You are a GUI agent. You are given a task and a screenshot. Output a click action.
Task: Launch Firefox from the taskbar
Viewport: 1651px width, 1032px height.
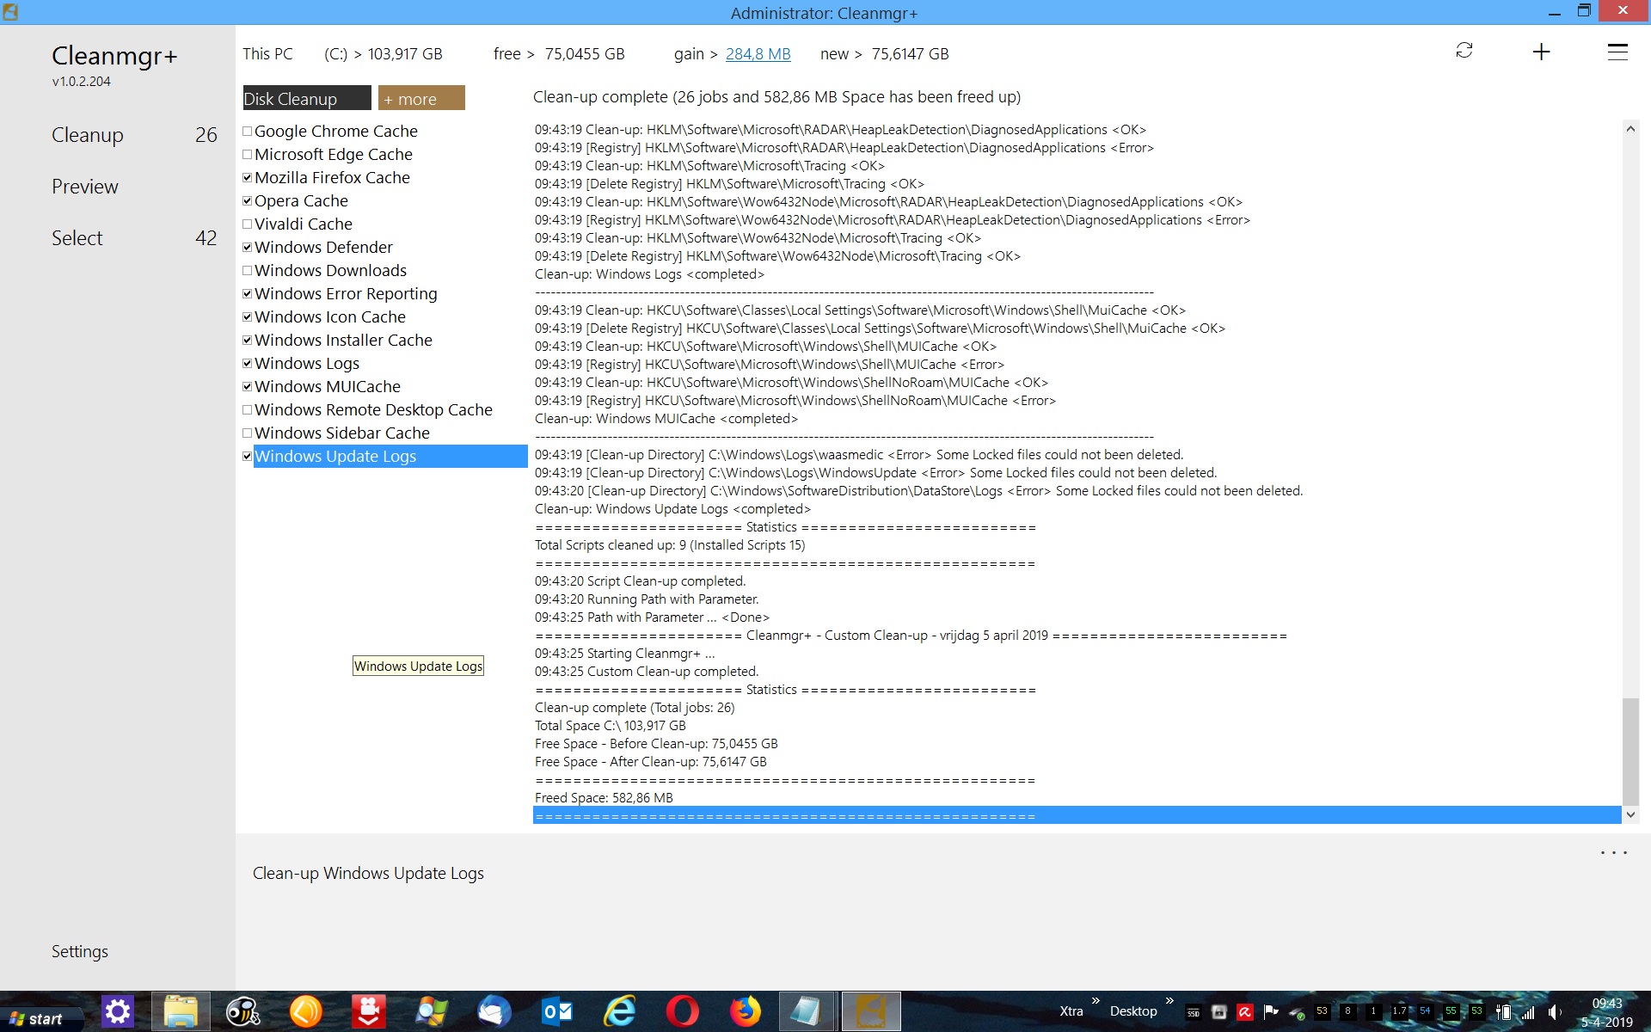(745, 1011)
